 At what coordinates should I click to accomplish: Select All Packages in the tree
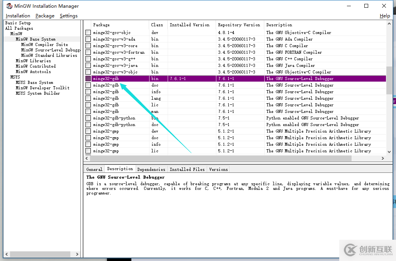(19, 28)
